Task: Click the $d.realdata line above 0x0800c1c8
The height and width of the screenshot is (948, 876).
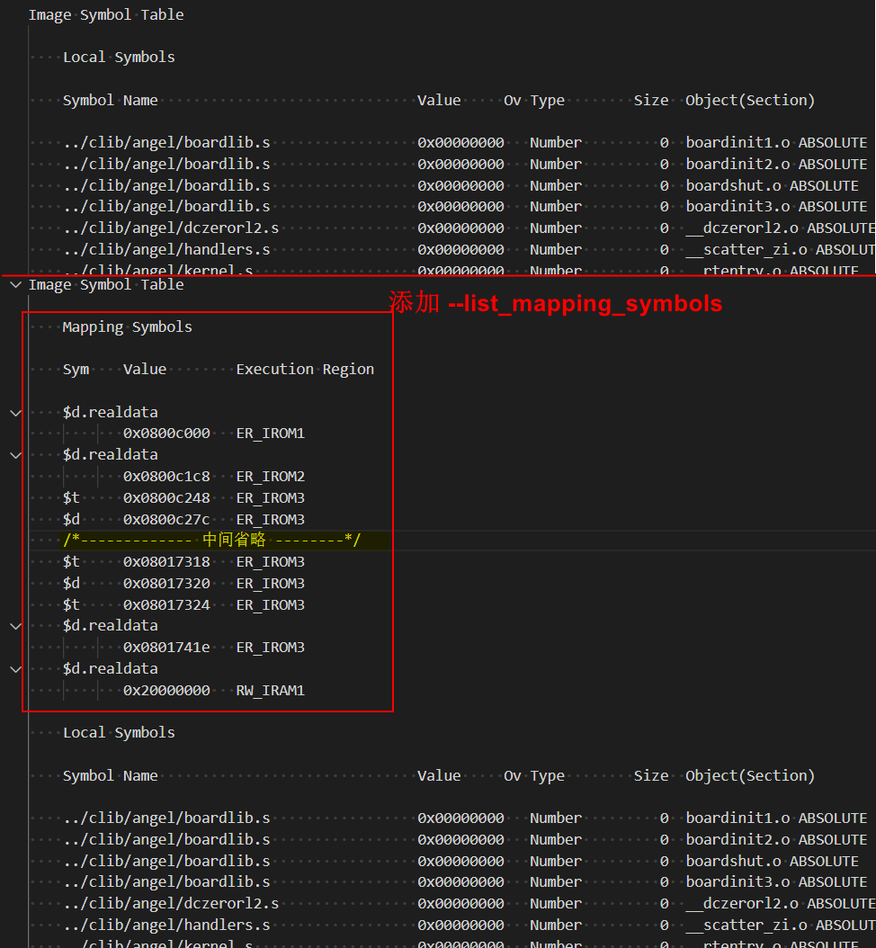Action: click(111, 454)
